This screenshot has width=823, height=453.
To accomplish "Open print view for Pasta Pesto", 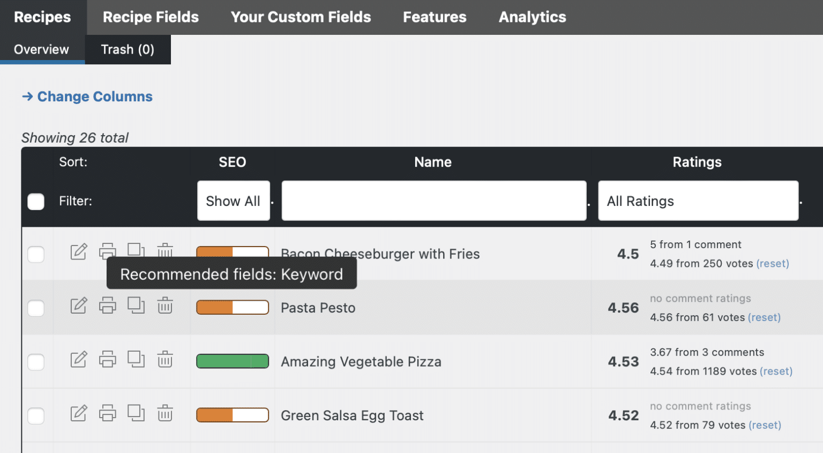I will click(107, 305).
